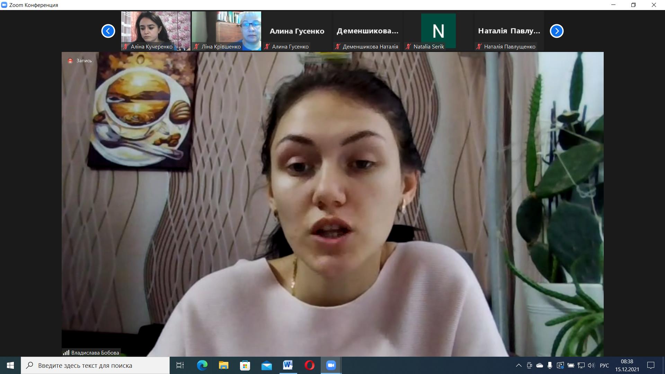The image size is (665, 374).
Task: Click muted mic icon of Алина Гусенко
Action: (267, 46)
